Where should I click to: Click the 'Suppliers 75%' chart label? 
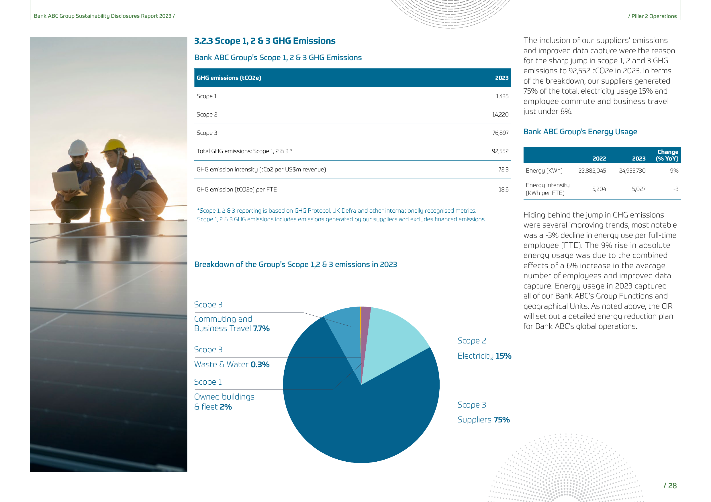pyautogui.click(x=483, y=420)
